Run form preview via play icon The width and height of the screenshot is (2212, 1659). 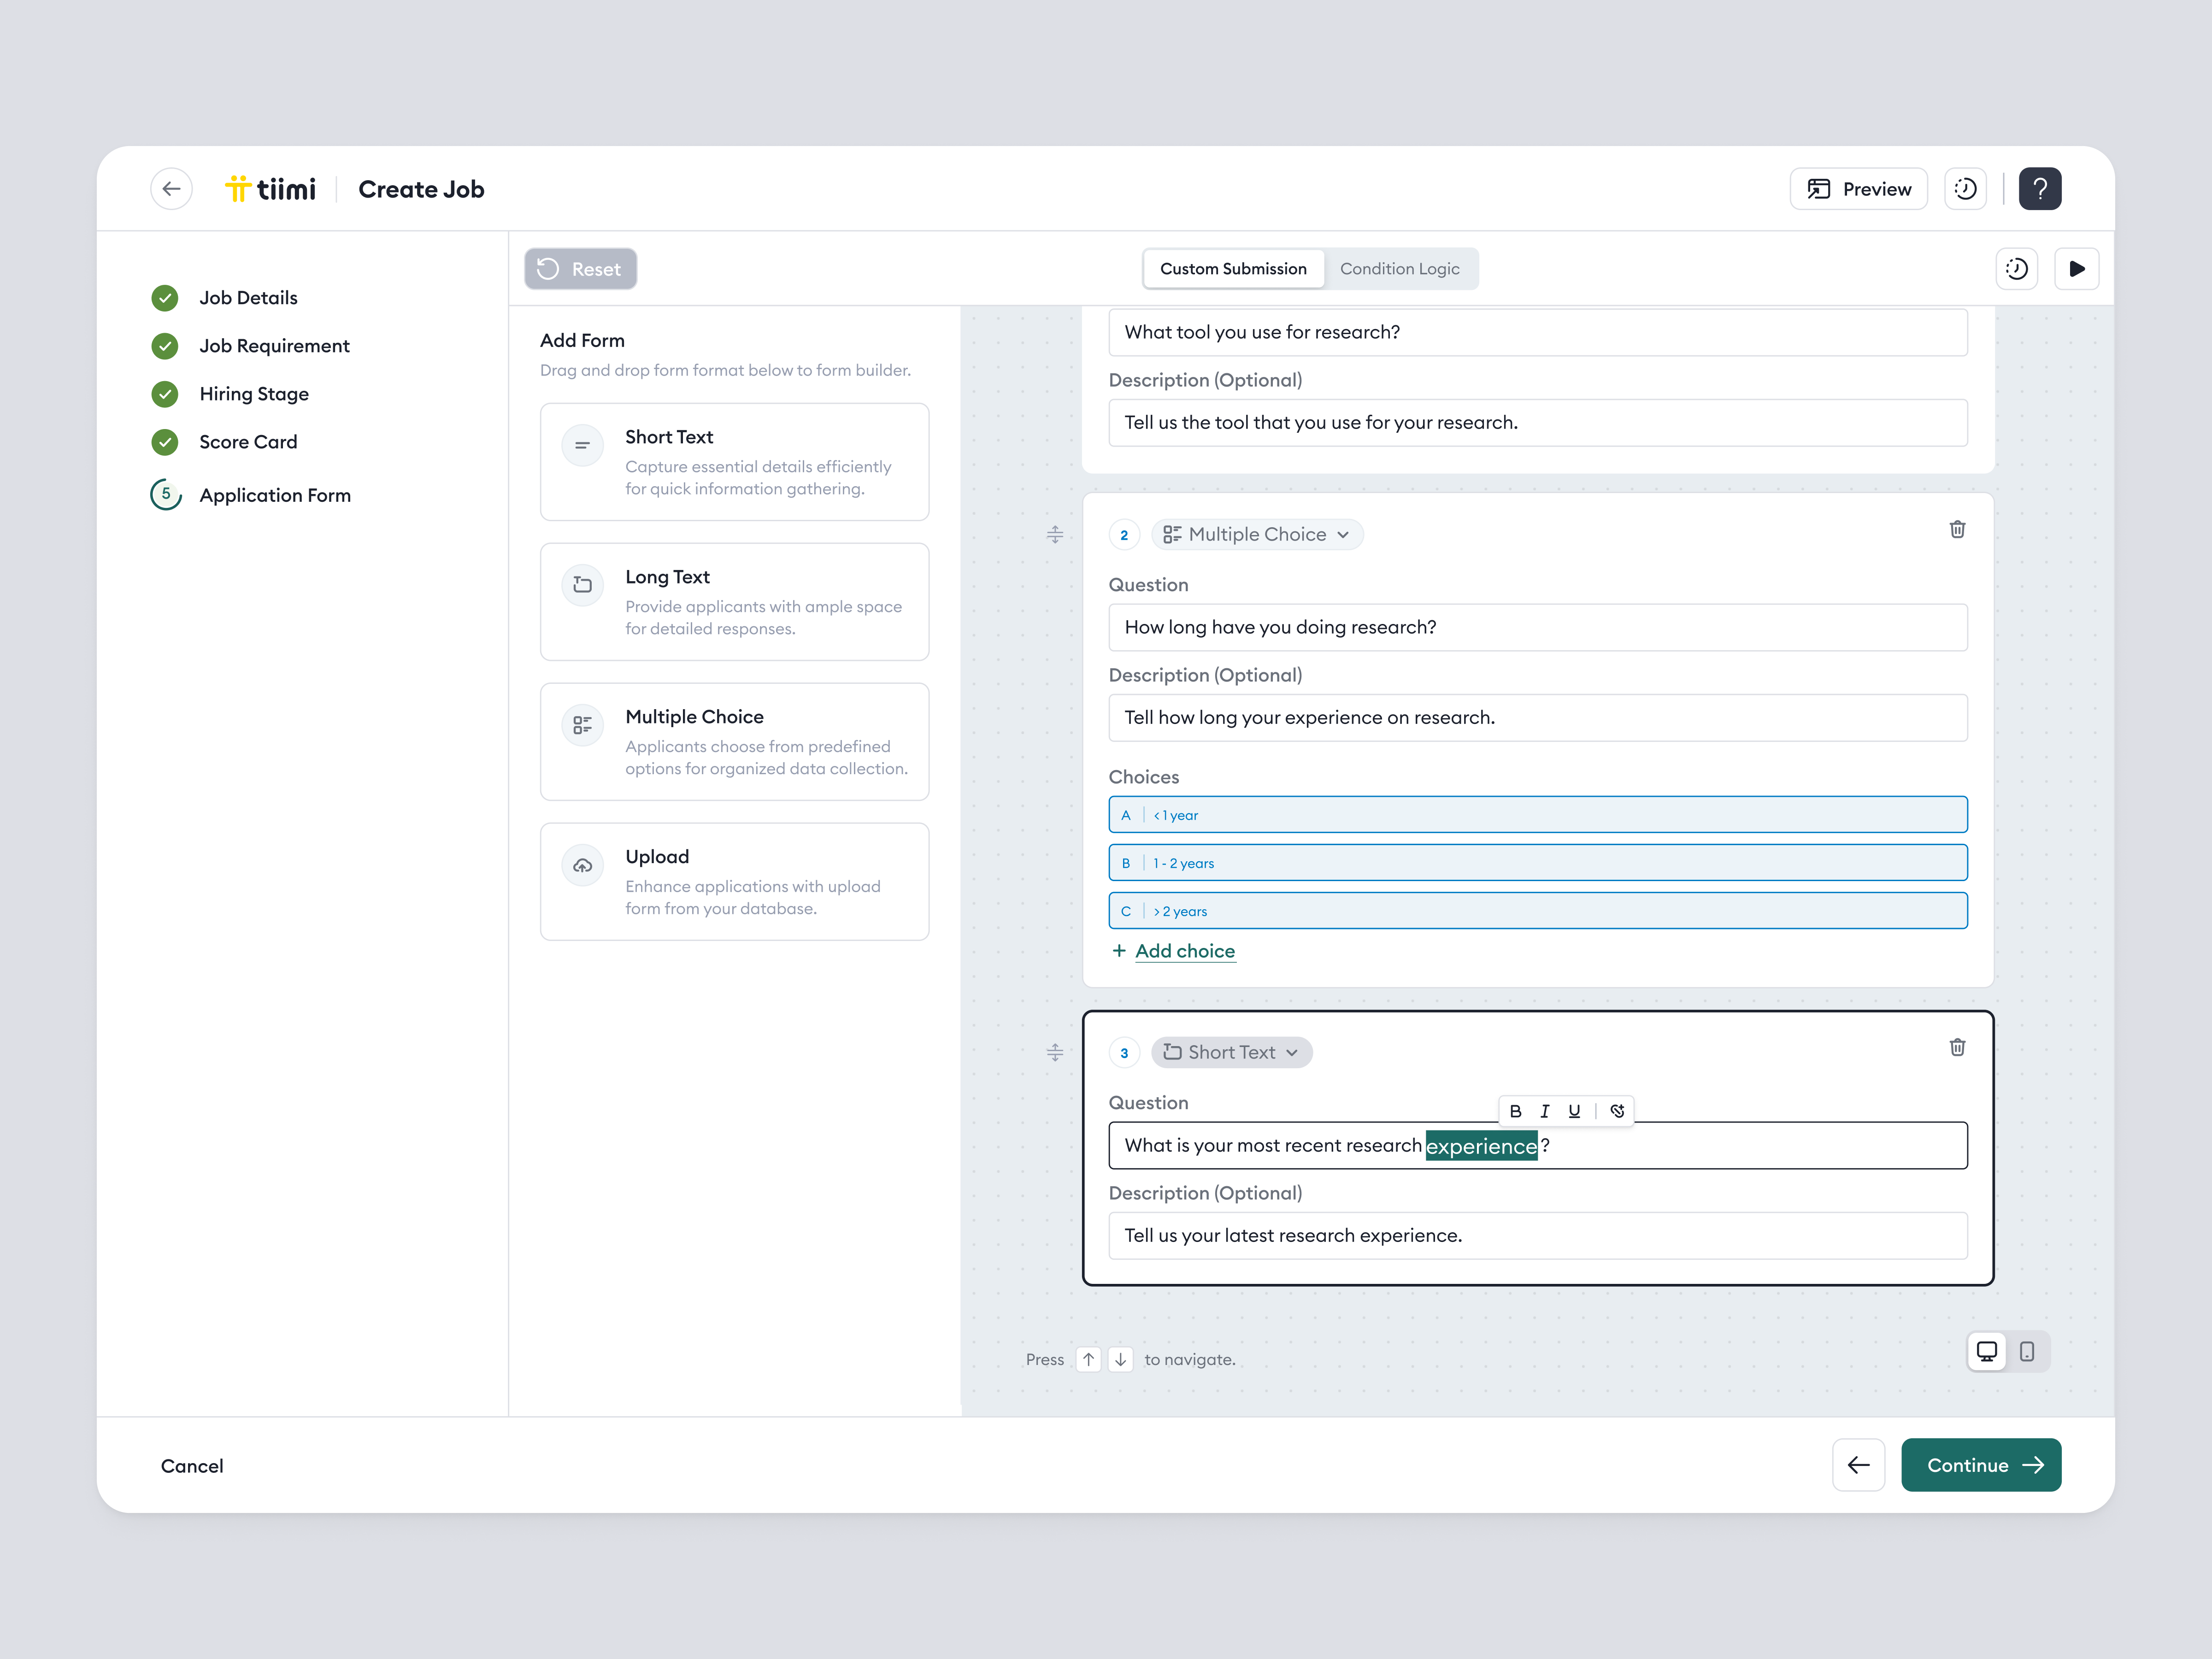[2077, 268]
